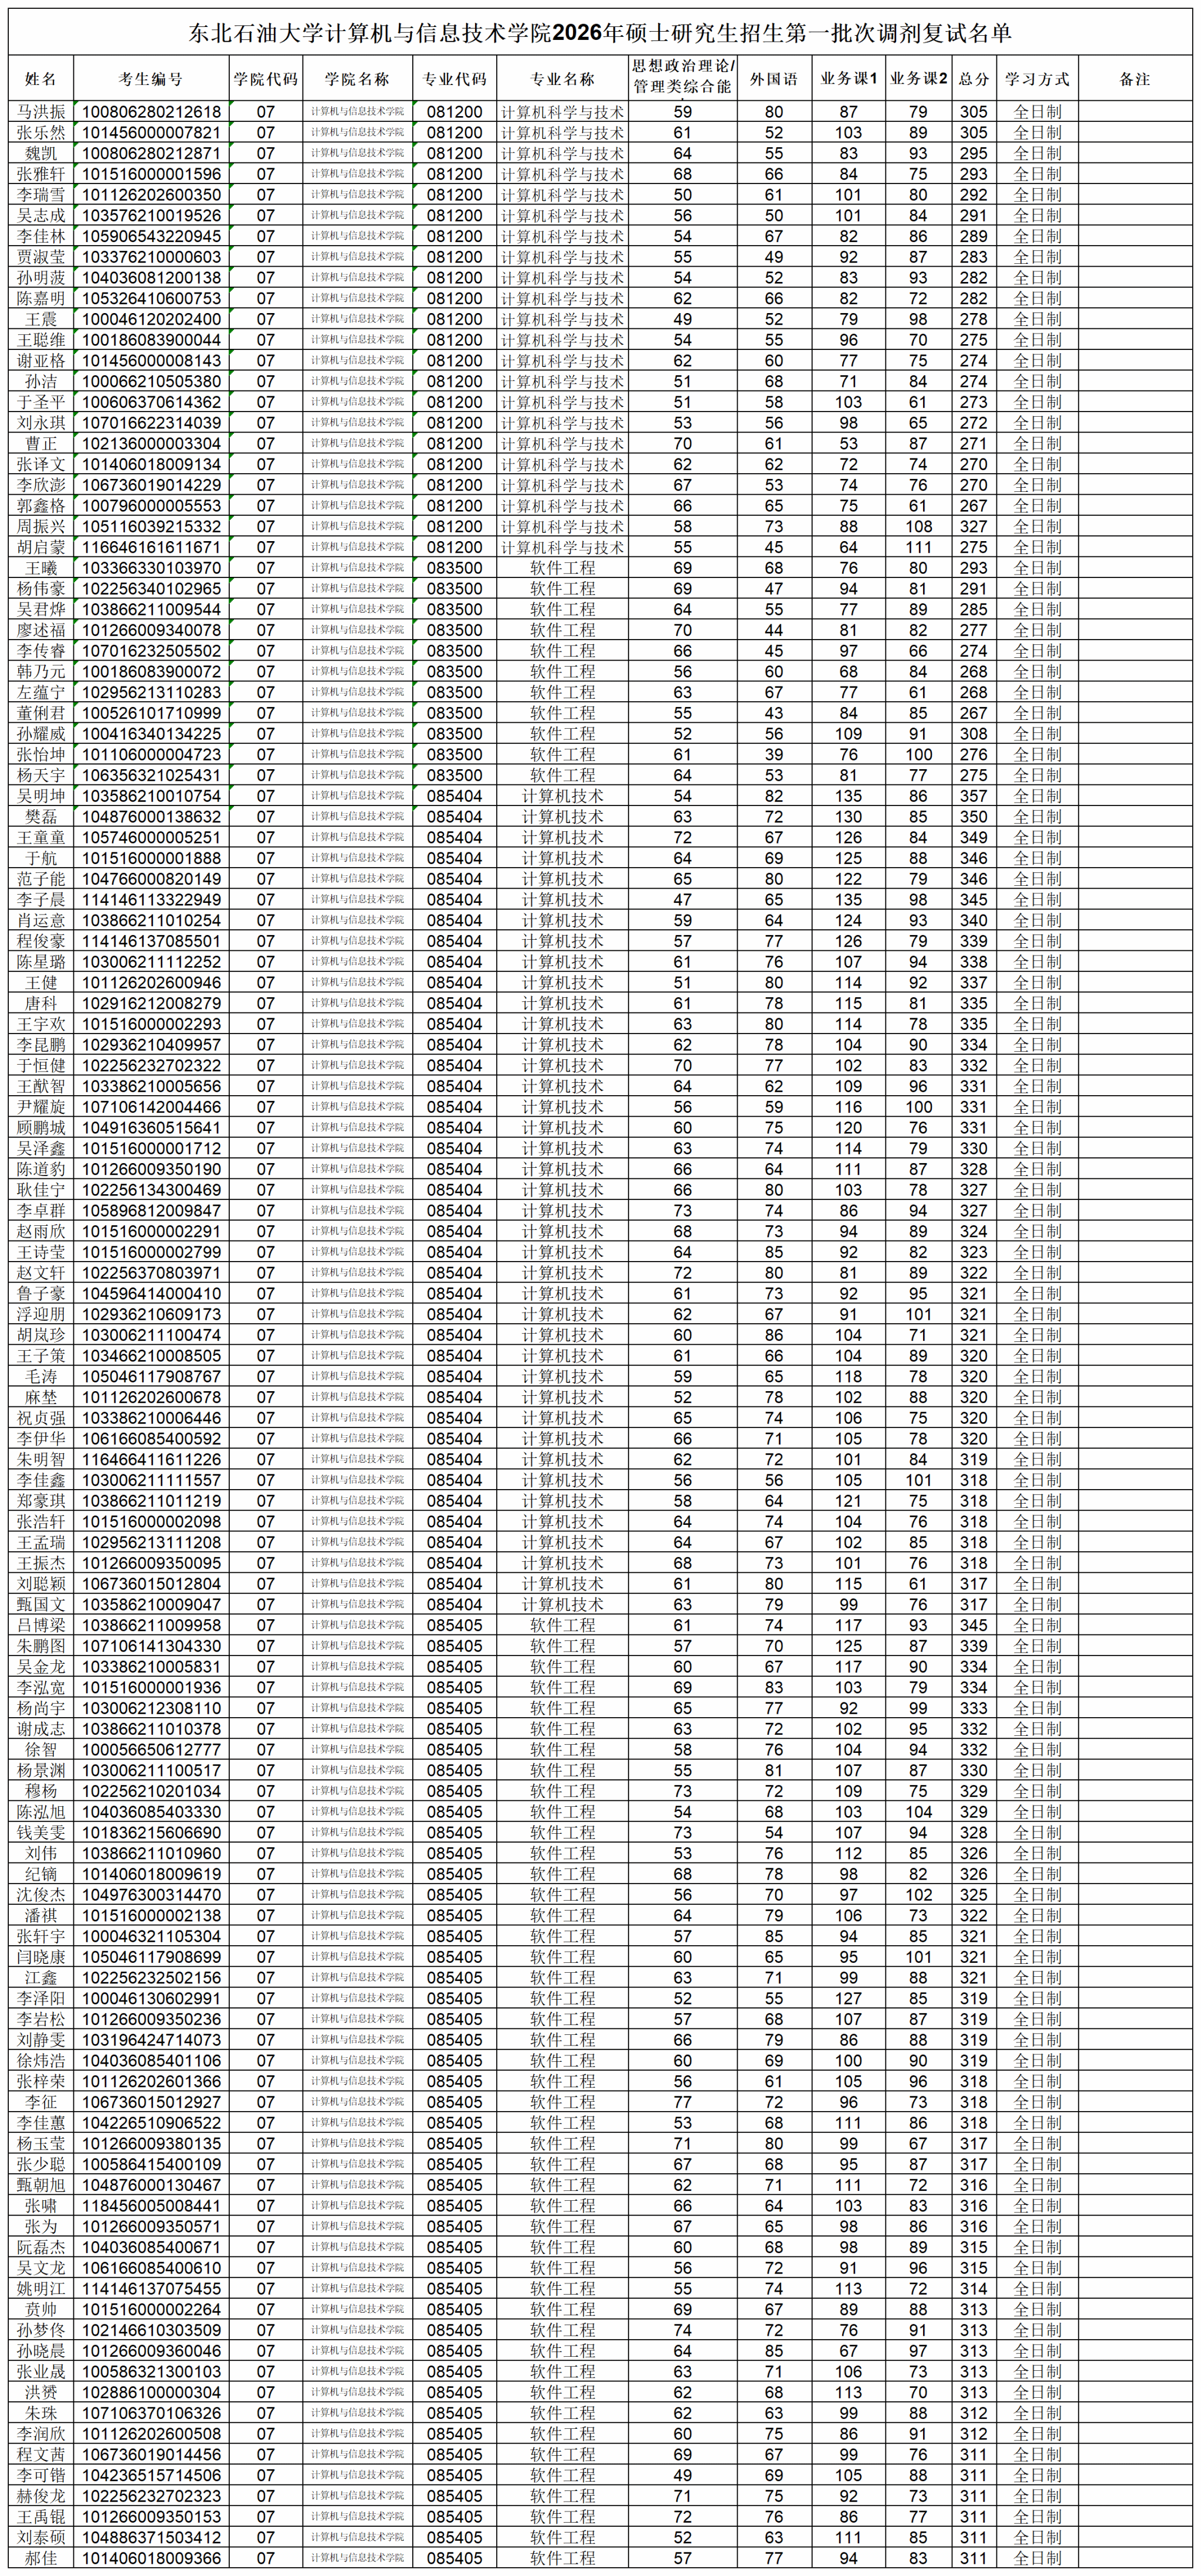This screenshot has width=1201, height=2576.
Task: Click exam number 101456000007821
Action: [151, 133]
